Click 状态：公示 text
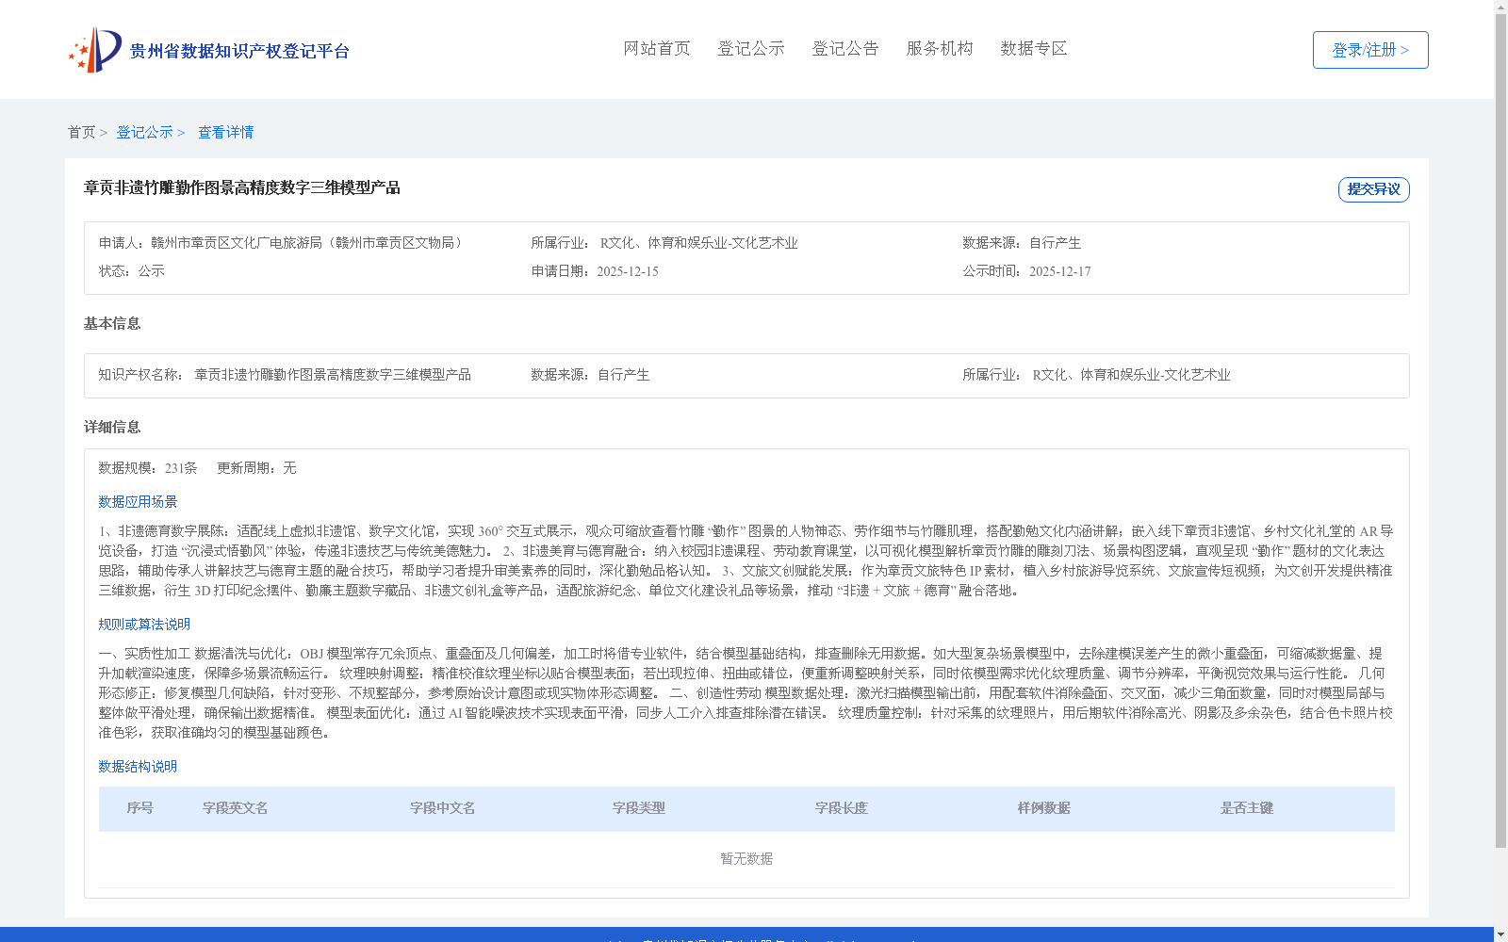 (x=132, y=271)
